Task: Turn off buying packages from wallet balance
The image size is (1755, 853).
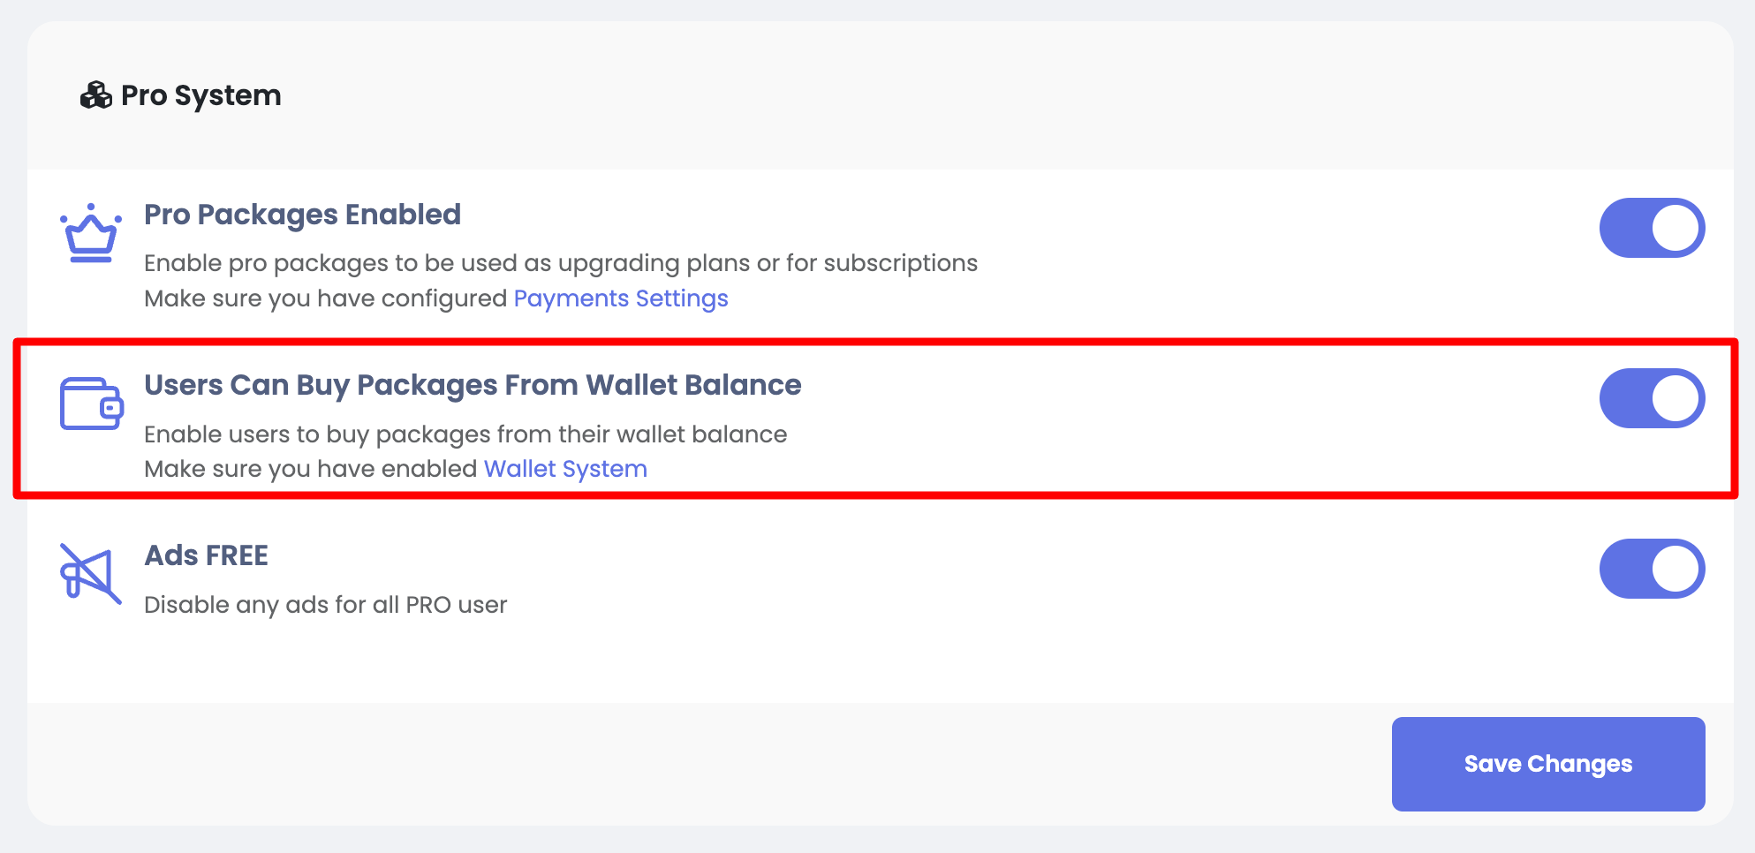Action: [1652, 398]
